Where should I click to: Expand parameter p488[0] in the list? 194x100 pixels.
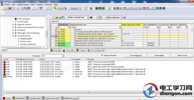[59, 43]
